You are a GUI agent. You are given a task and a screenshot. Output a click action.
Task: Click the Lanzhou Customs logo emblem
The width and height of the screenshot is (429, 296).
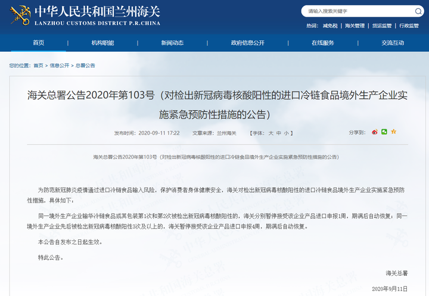click(x=20, y=15)
